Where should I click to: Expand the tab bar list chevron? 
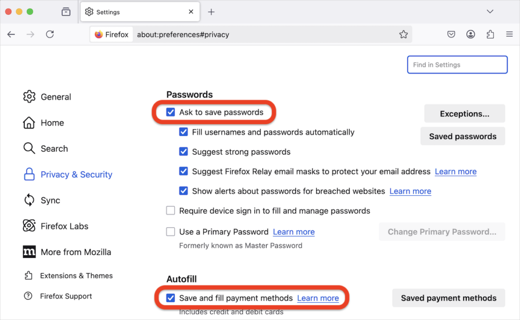tap(490, 11)
